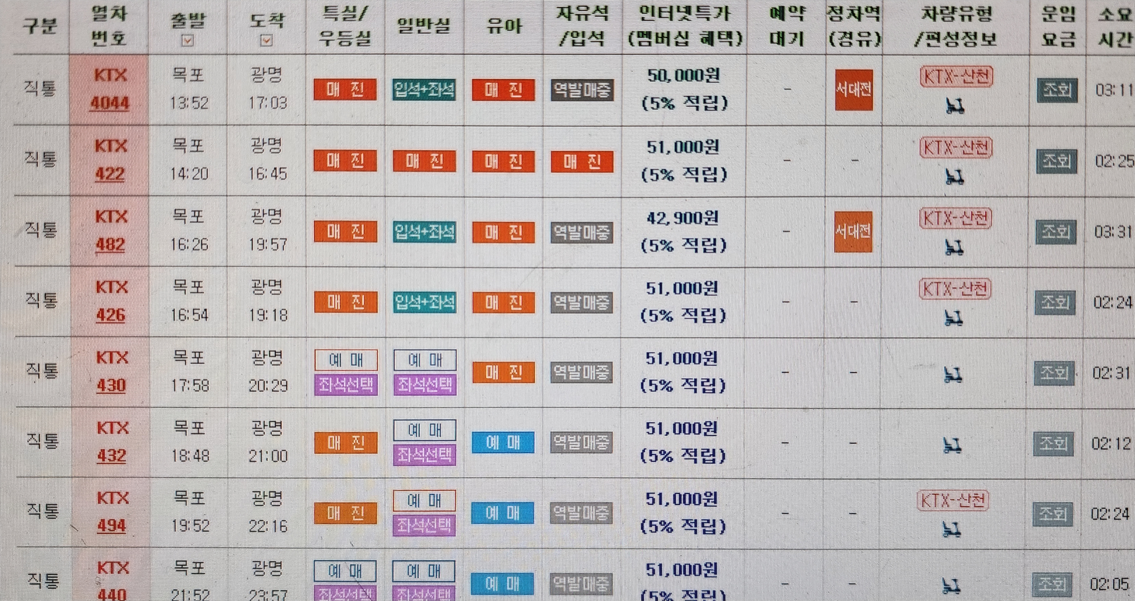Select 입석+좌석 for the 16:54 train
1135x601 pixels.
pos(424,303)
